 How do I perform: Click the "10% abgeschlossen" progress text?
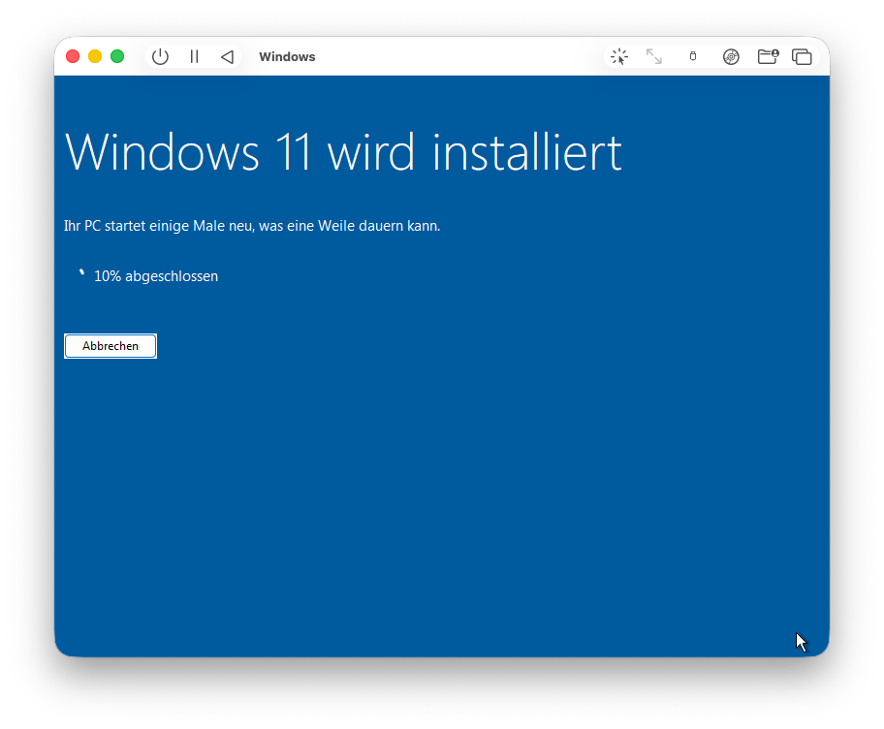click(156, 276)
